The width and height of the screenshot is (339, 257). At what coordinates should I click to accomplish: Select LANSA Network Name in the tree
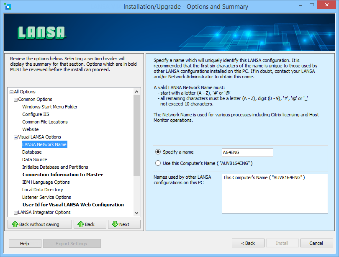point(44,144)
